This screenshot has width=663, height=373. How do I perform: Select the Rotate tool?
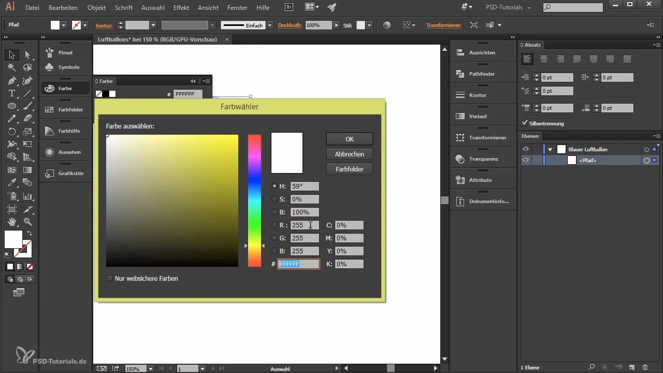tap(12, 132)
